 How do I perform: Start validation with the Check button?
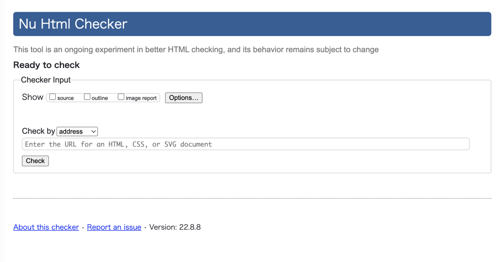(35, 161)
